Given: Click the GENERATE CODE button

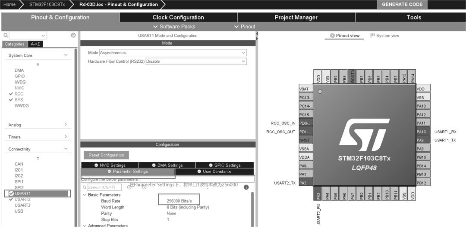Looking at the screenshot, I should point(402,4).
